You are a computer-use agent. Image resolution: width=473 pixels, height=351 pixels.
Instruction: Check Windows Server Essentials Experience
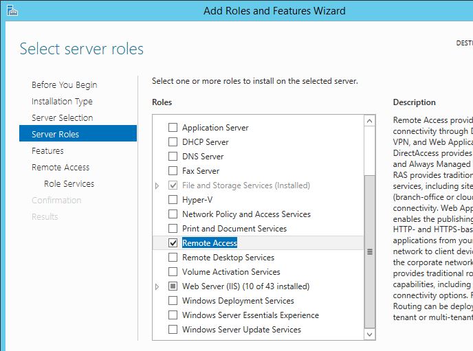point(173,315)
